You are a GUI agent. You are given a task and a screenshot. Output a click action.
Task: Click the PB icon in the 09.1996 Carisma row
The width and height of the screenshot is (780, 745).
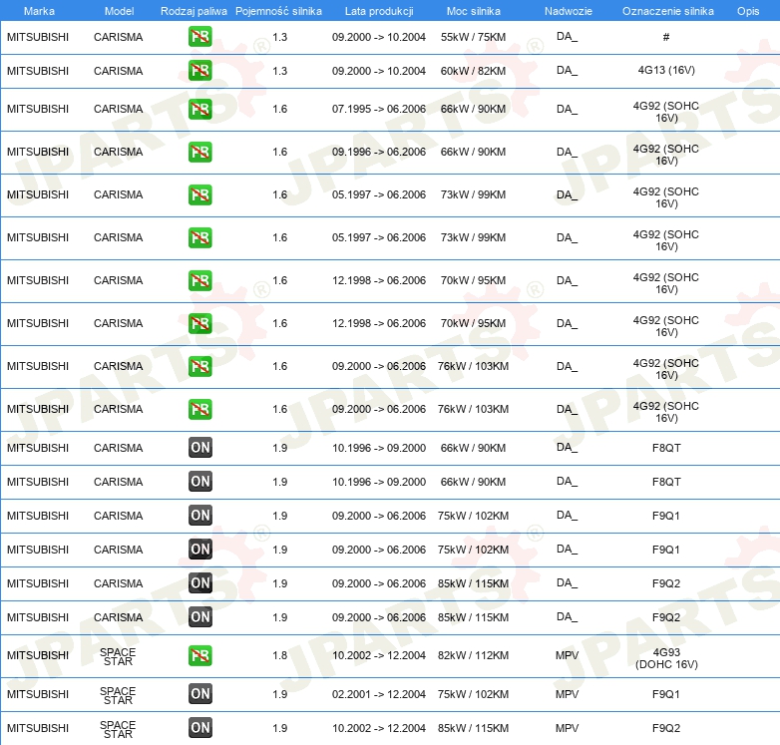click(x=200, y=152)
